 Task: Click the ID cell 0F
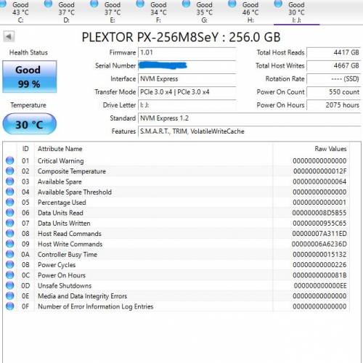click(x=25, y=306)
